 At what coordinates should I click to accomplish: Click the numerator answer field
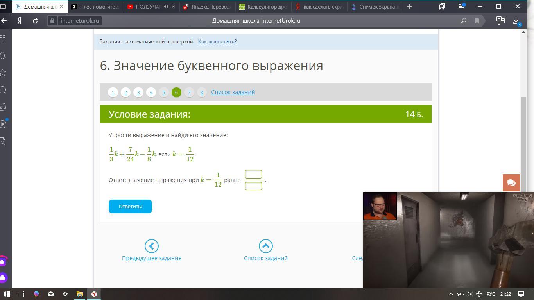coord(253,174)
